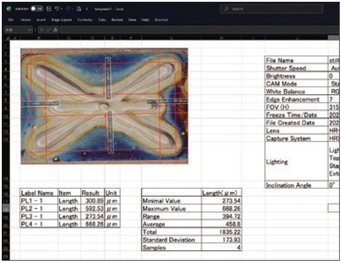Click the Excel app logo icon
341x263 pixels.
pos(9,9)
